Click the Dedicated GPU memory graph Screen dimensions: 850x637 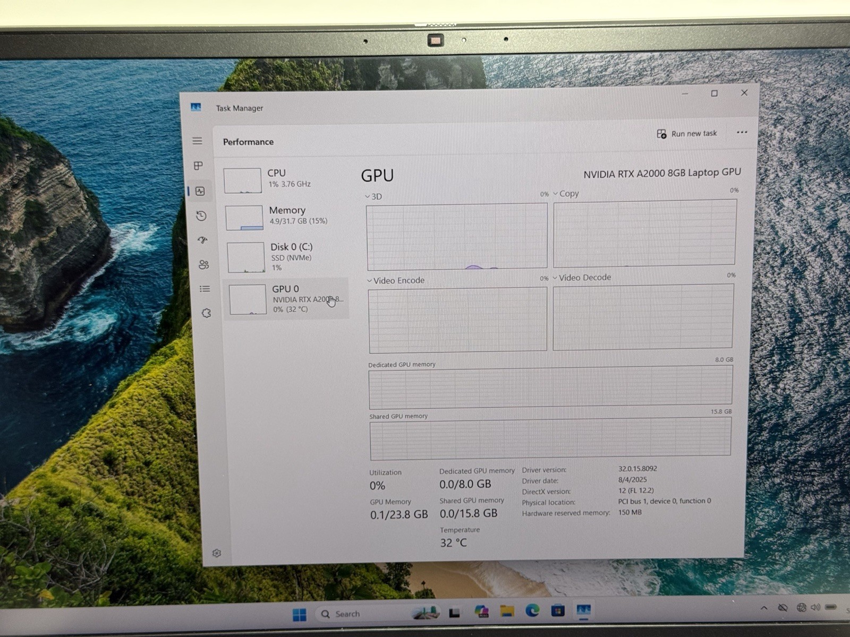(551, 387)
